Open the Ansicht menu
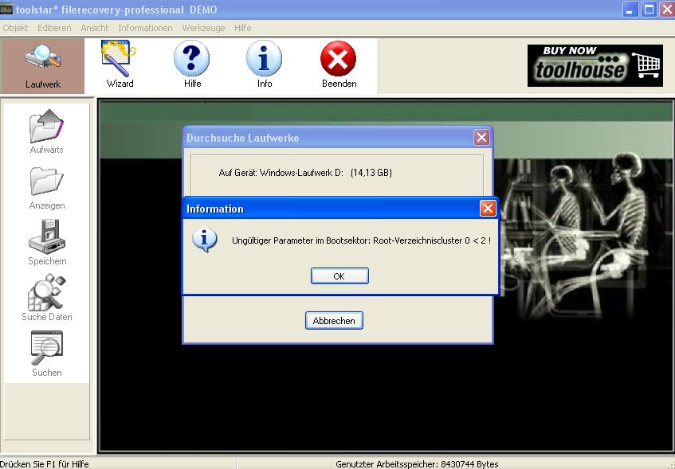The width and height of the screenshot is (675, 469). (95, 28)
